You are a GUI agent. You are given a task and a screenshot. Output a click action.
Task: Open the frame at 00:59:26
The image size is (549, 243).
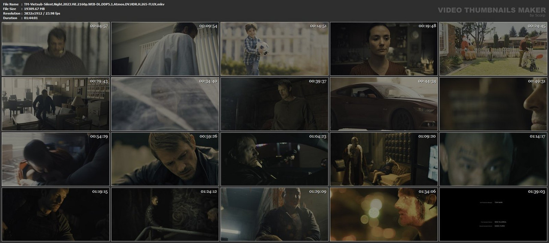tap(165, 159)
